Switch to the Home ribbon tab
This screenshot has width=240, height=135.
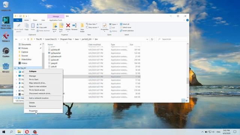[26, 20]
